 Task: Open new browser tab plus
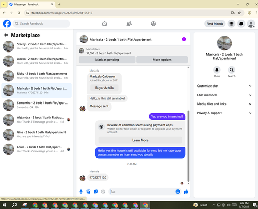[x=59, y=4]
